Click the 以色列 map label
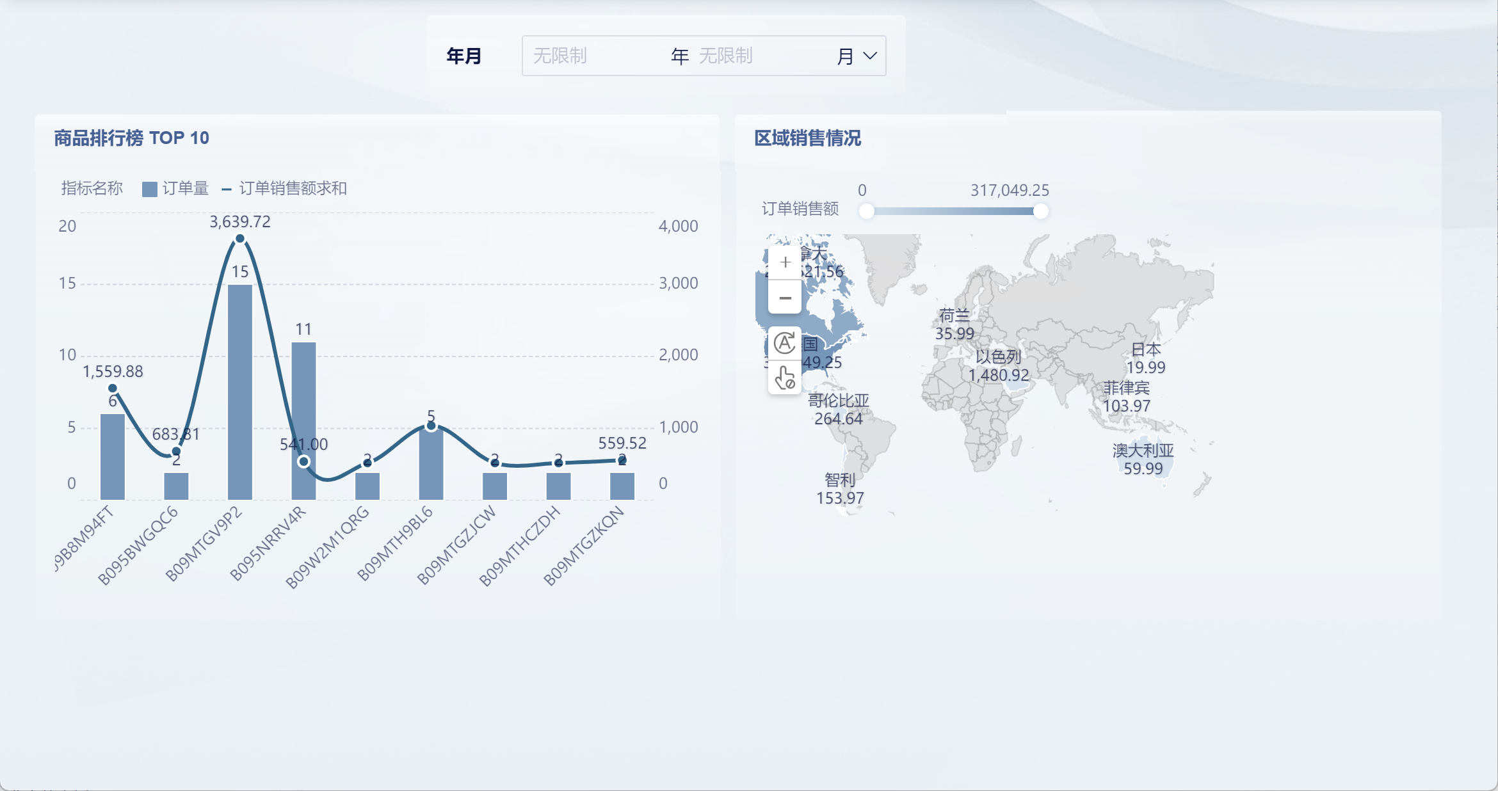 [998, 357]
